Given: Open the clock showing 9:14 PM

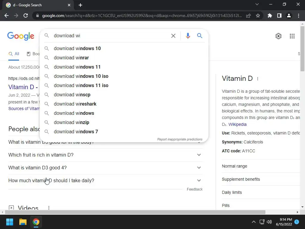Looking at the screenshot, I should point(284,222).
